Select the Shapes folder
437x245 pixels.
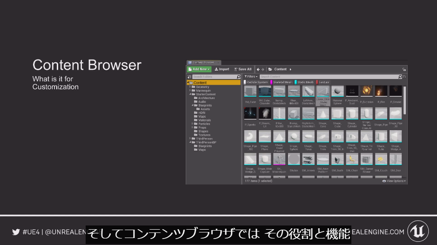(x=201, y=132)
